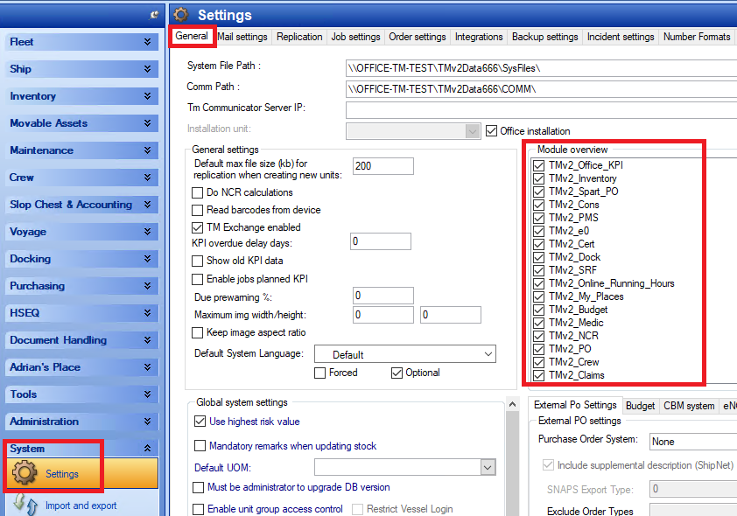Disable Use highest risk value
The height and width of the screenshot is (516, 737).
pyautogui.click(x=200, y=422)
